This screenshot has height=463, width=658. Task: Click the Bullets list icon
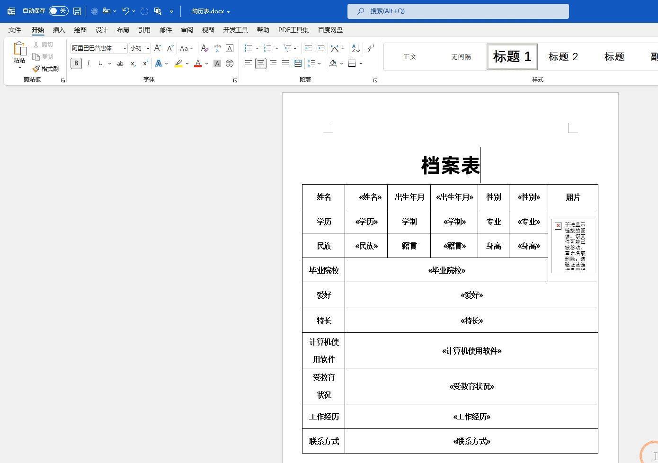click(x=248, y=48)
